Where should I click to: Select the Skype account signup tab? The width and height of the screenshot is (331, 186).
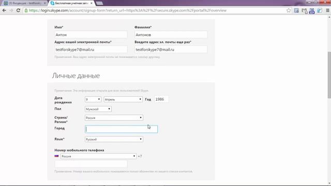[72, 3]
